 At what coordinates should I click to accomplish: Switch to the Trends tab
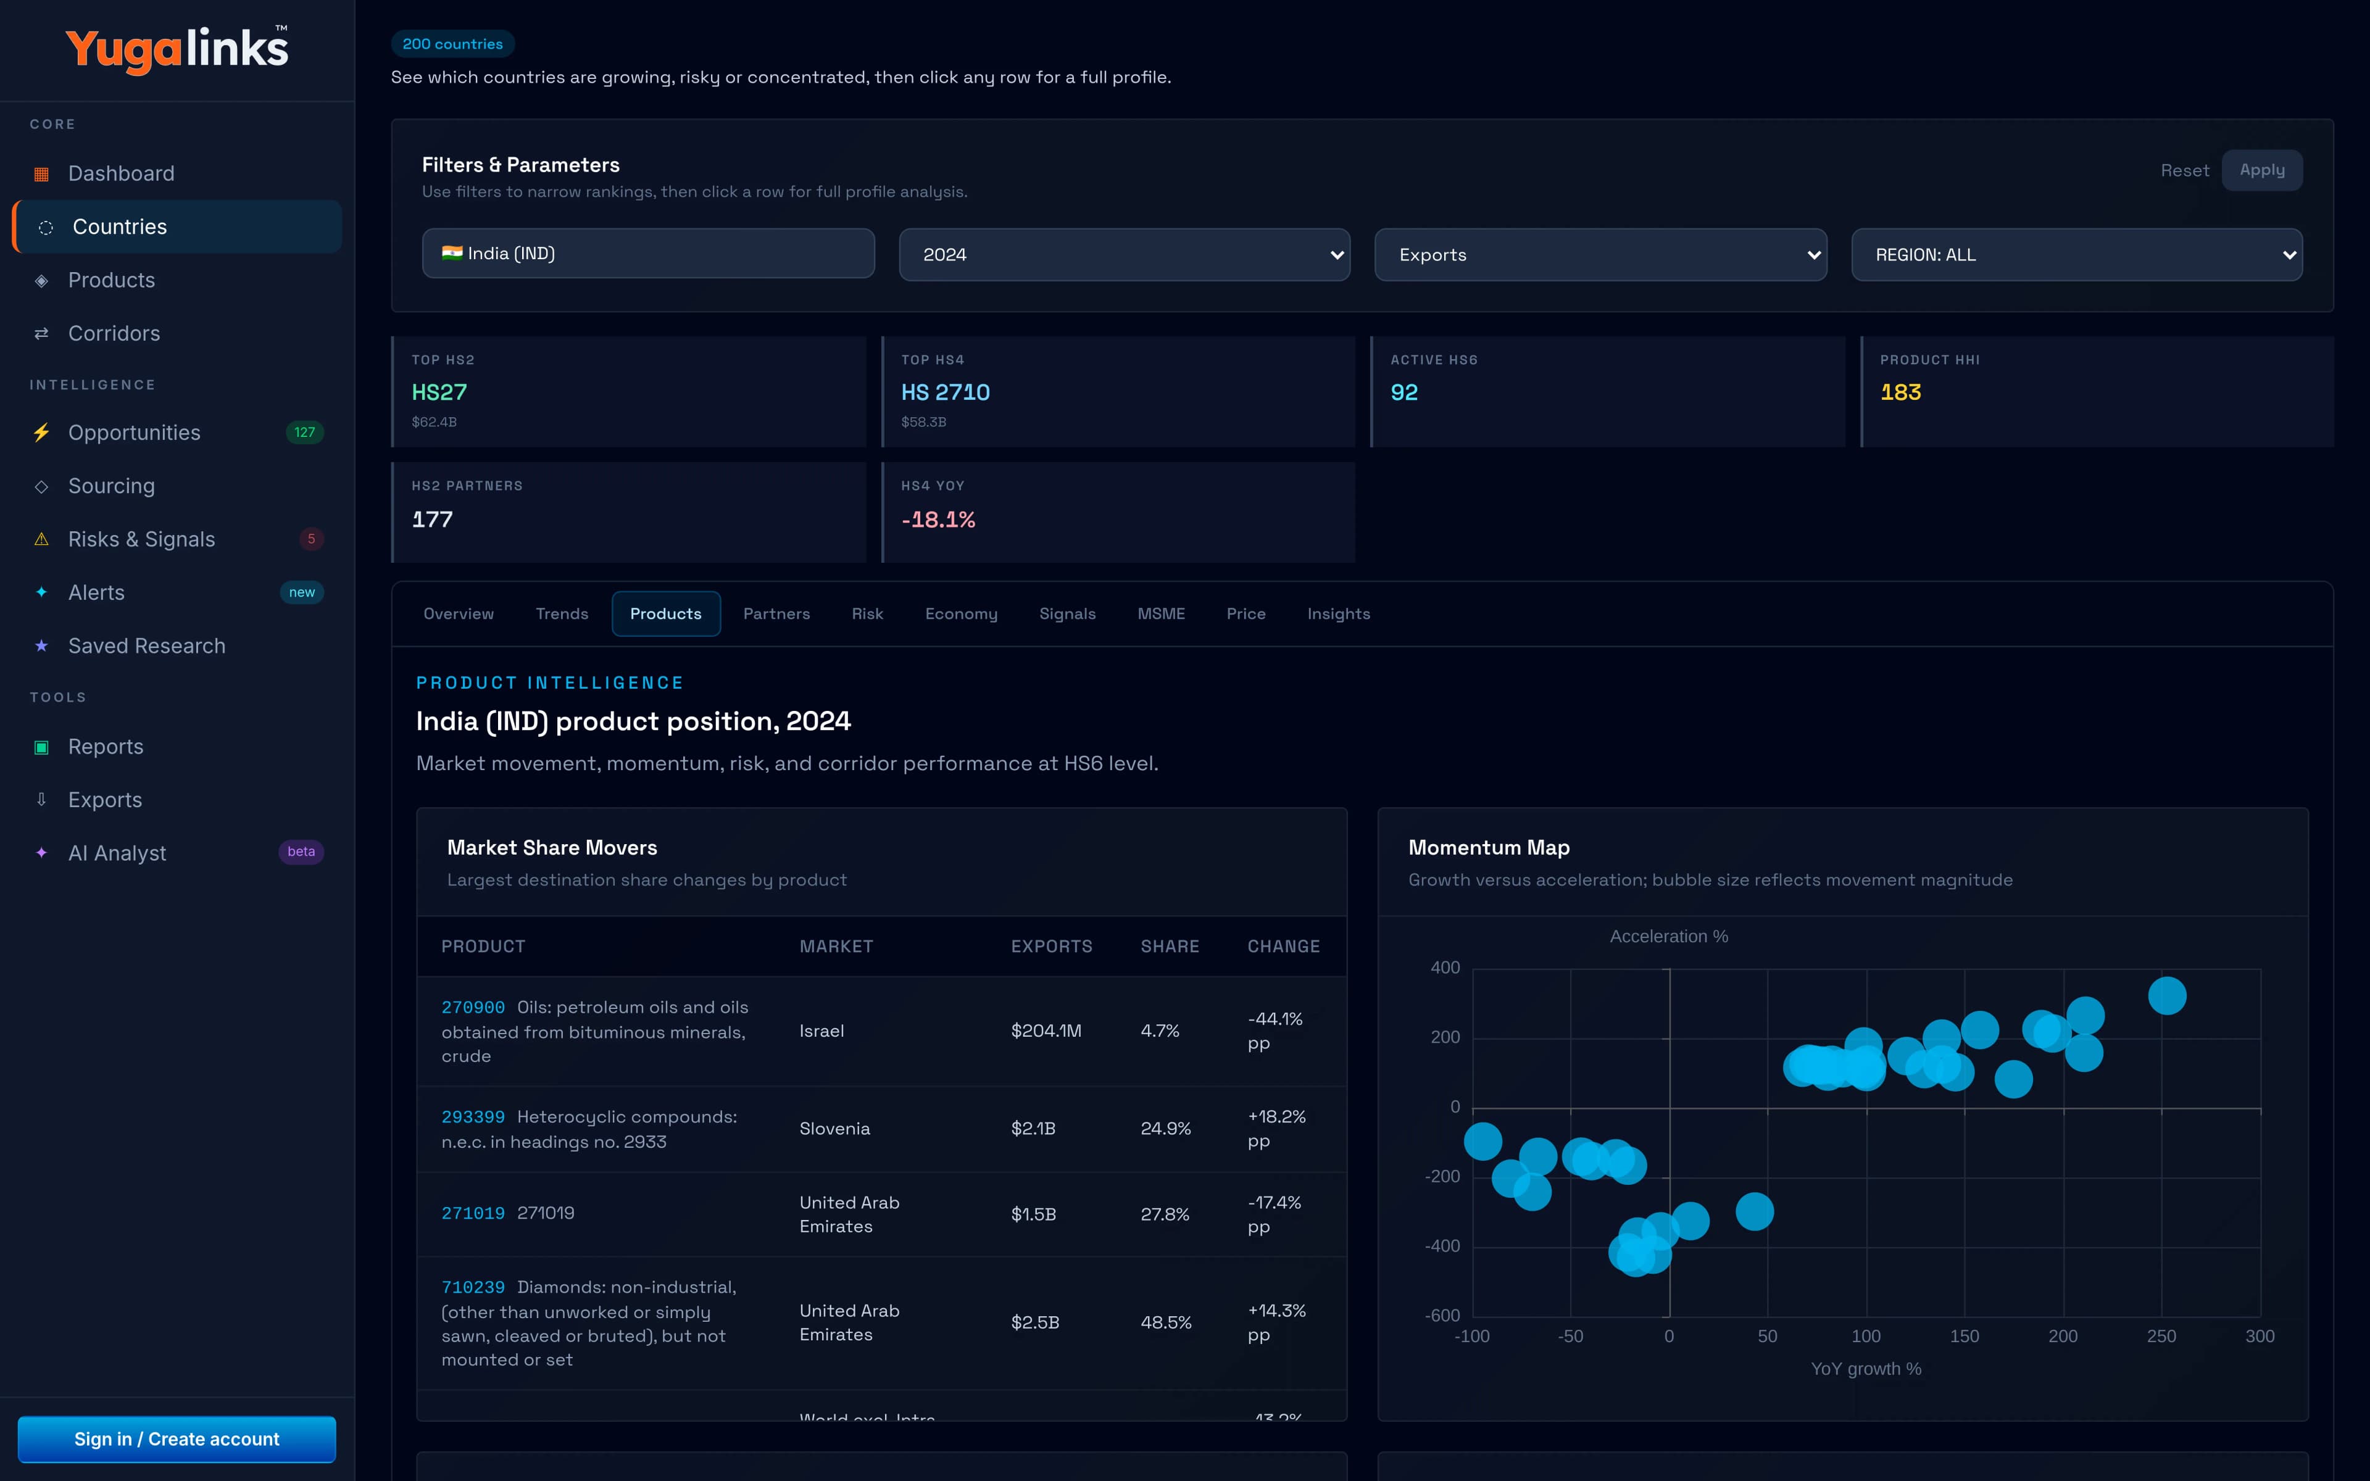click(x=562, y=614)
